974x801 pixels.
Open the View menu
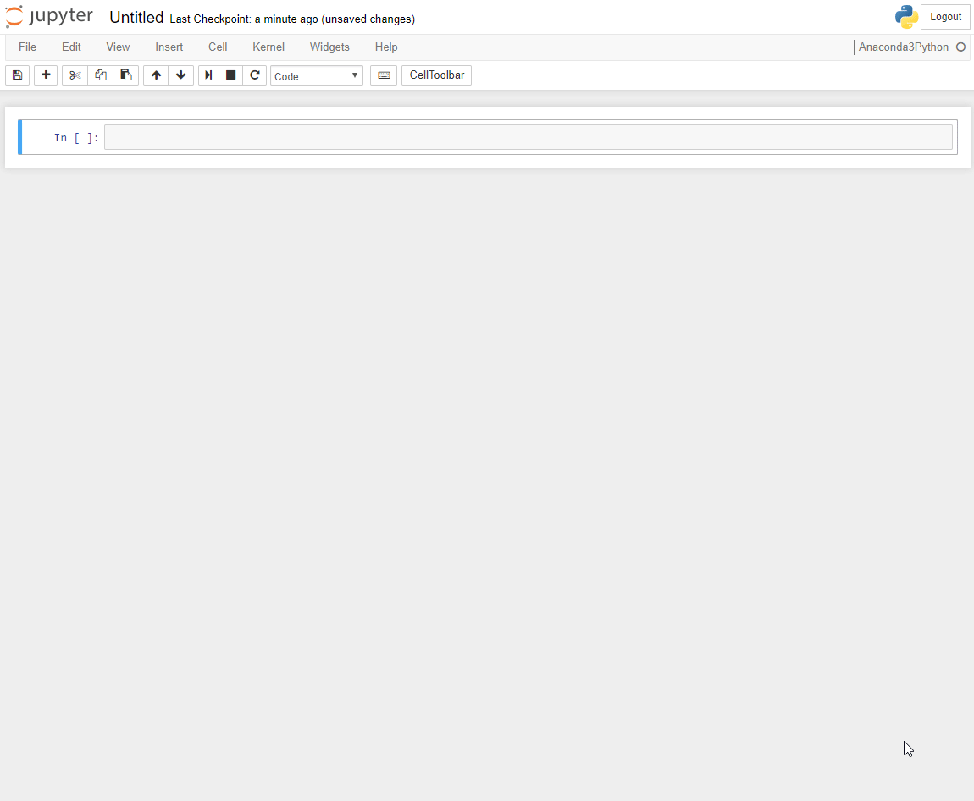coord(118,47)
